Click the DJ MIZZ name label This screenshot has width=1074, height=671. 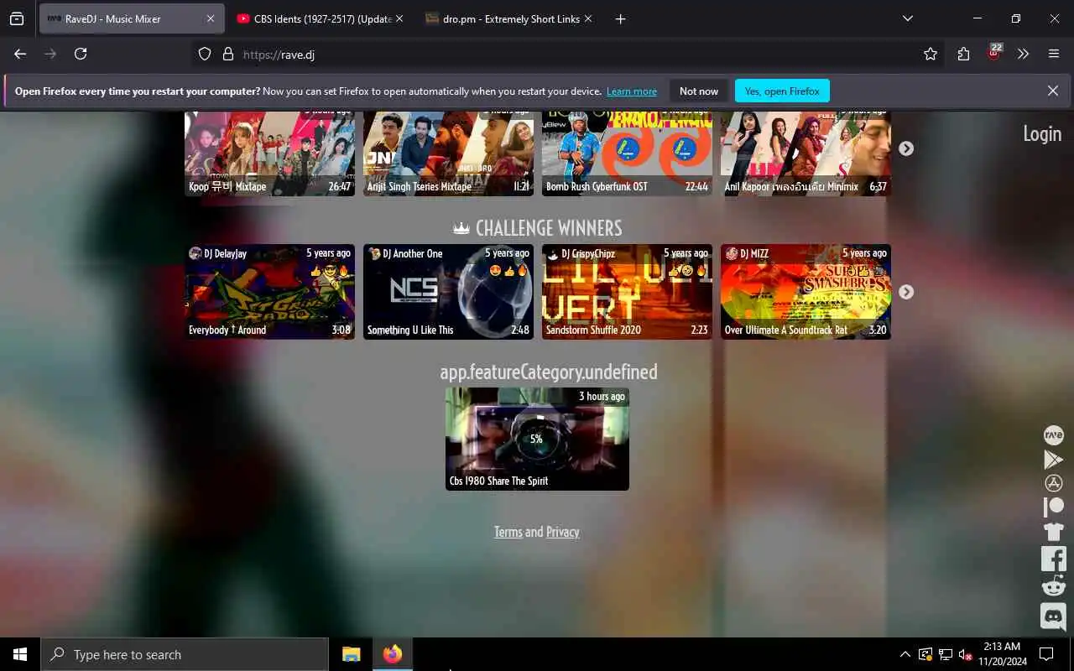tap(754, 253)
